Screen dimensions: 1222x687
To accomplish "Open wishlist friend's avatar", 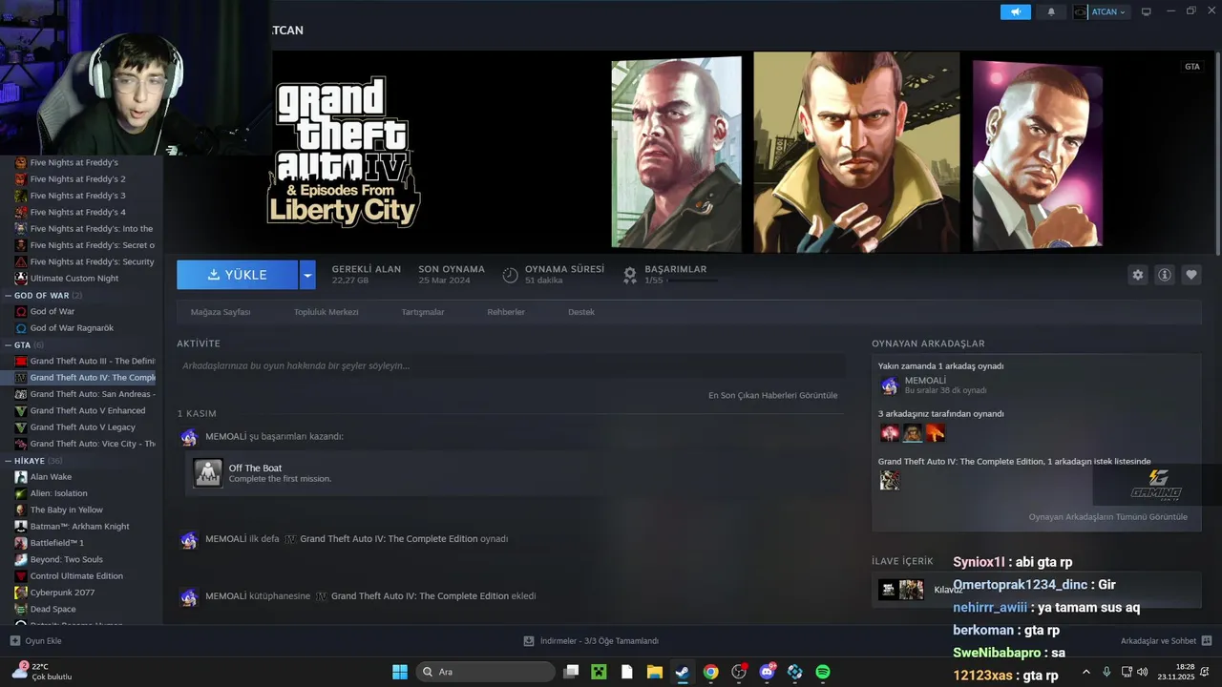I will tap(889, 480).
